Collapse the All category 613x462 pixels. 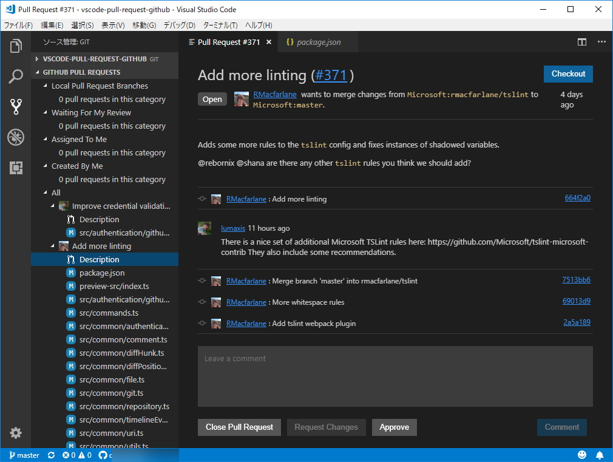click(x=45, y=192)
